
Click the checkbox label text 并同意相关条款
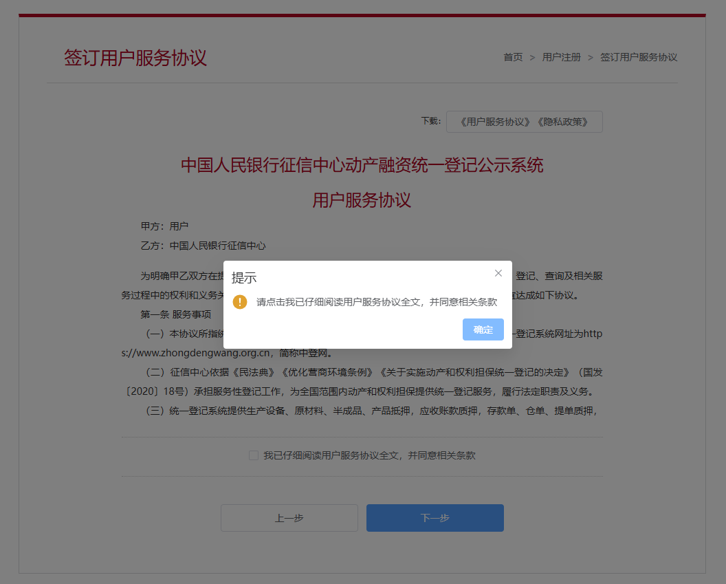click(x=441, y=455)
